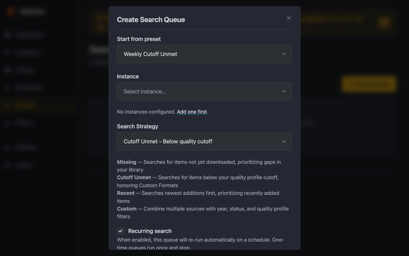Open the Start from preset dropdown
Screen dimensions: 409x256
tap(204, 54)
